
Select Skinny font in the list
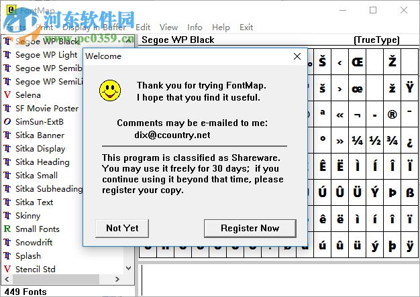[x=28, y=215]
